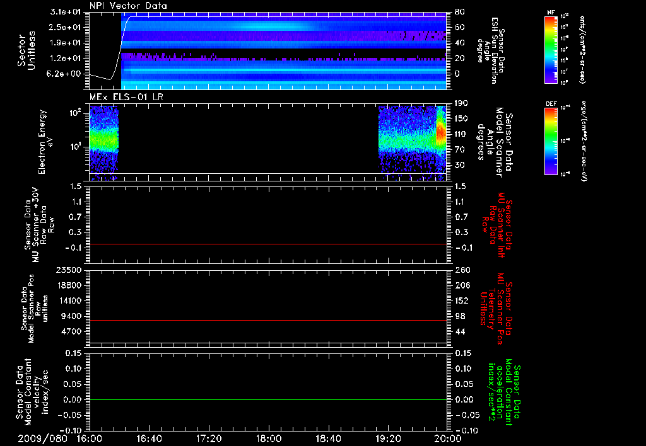Click the red MU Scanner +30V trace line
The height and width of the screenshot is (446, 646).
click(x=267, y=244)
